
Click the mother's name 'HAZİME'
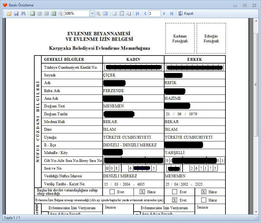[173, 98]
